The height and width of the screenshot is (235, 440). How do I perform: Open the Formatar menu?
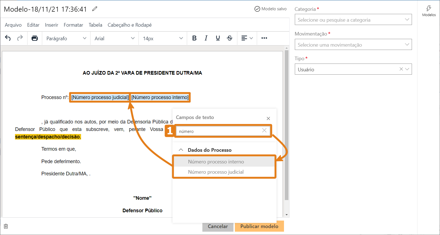pos(73,25)
